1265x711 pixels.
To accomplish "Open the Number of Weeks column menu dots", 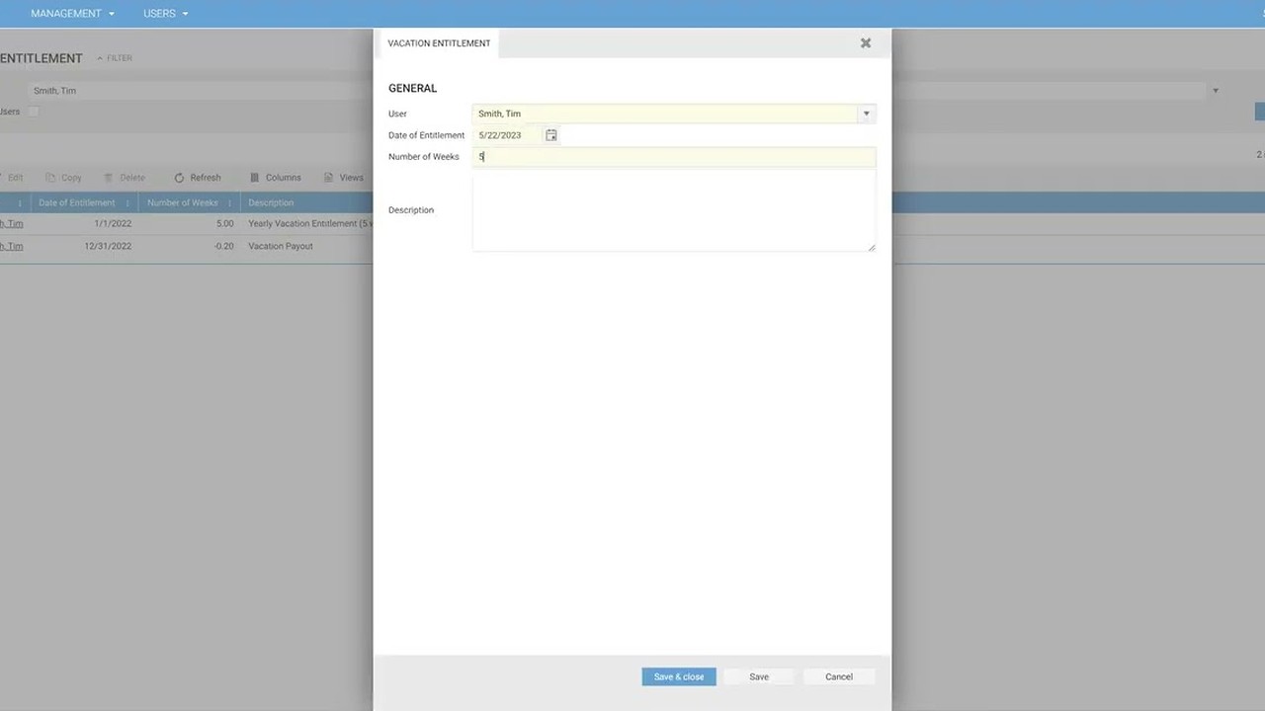I will click(230, 203).
